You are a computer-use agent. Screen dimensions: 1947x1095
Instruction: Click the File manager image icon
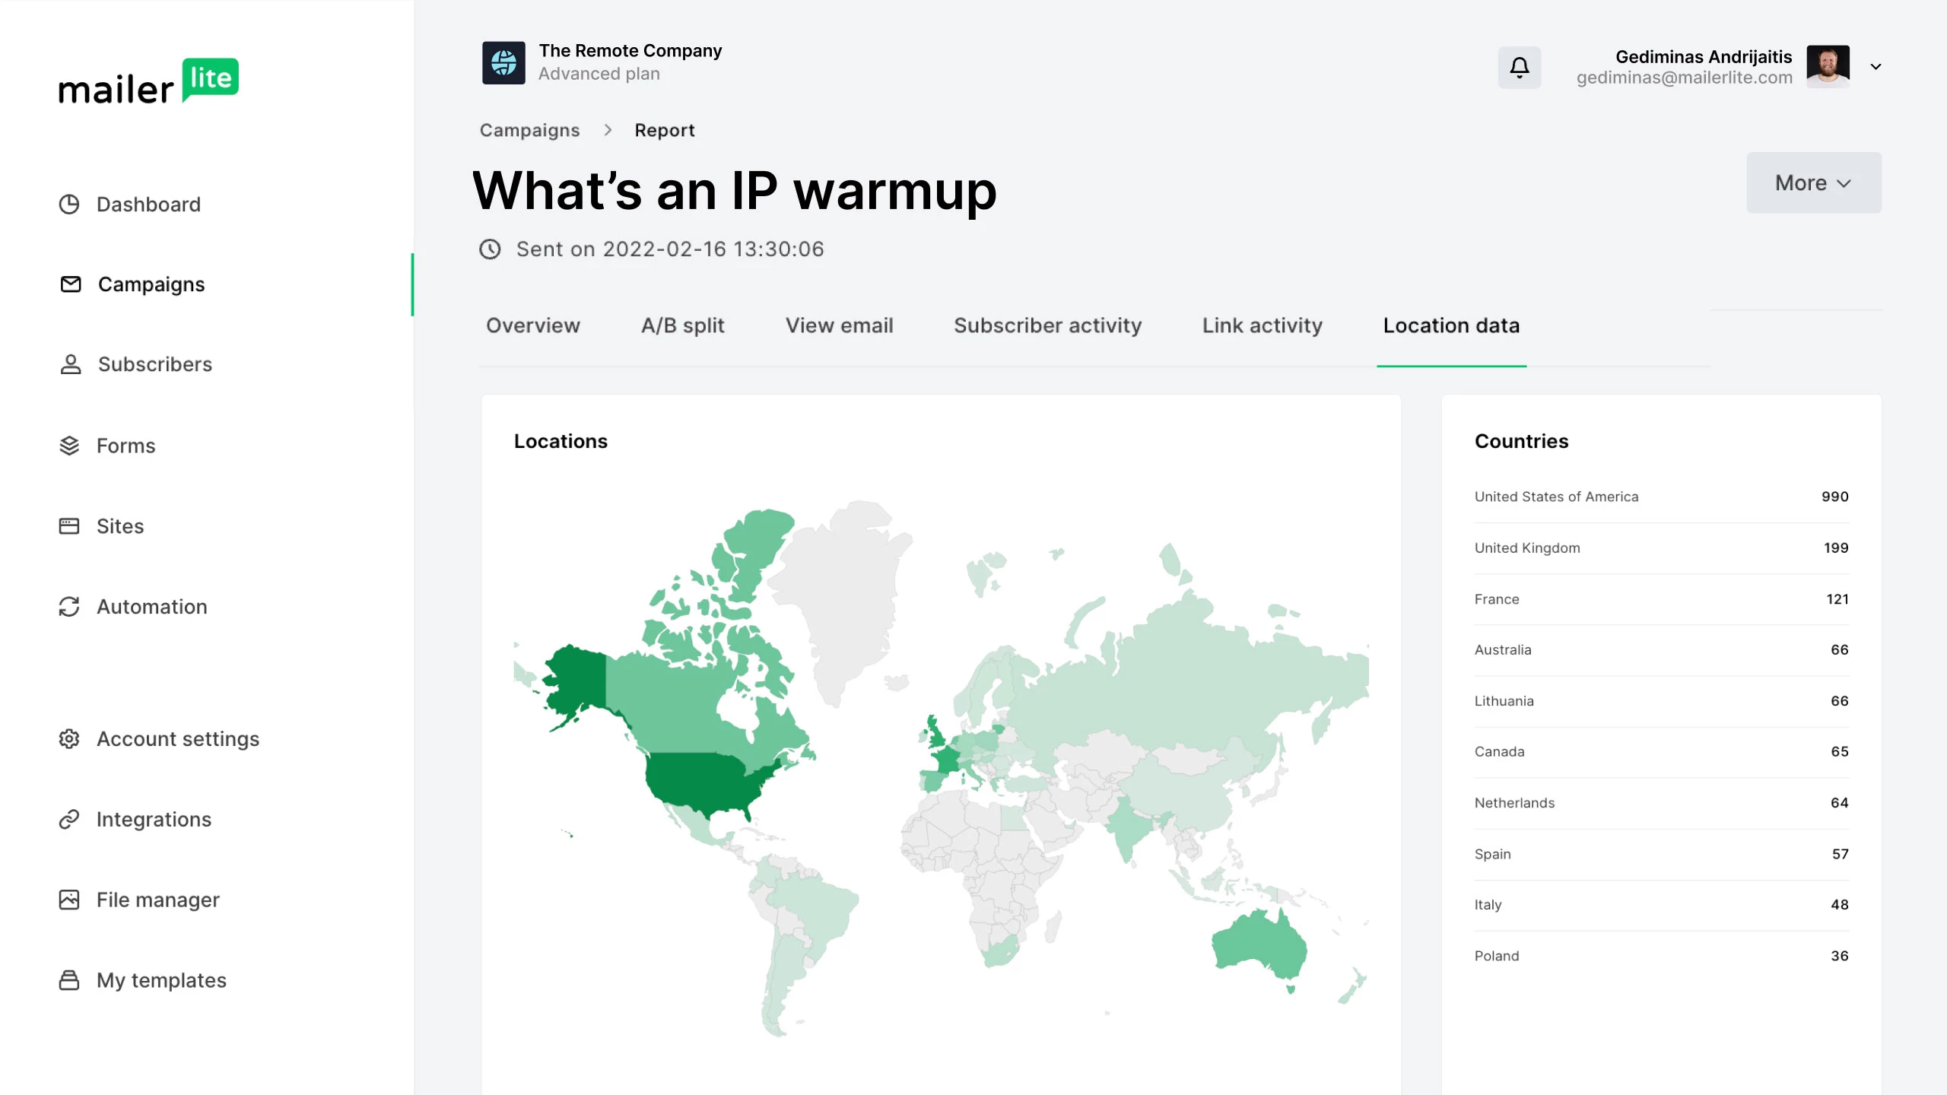(69, 900)
